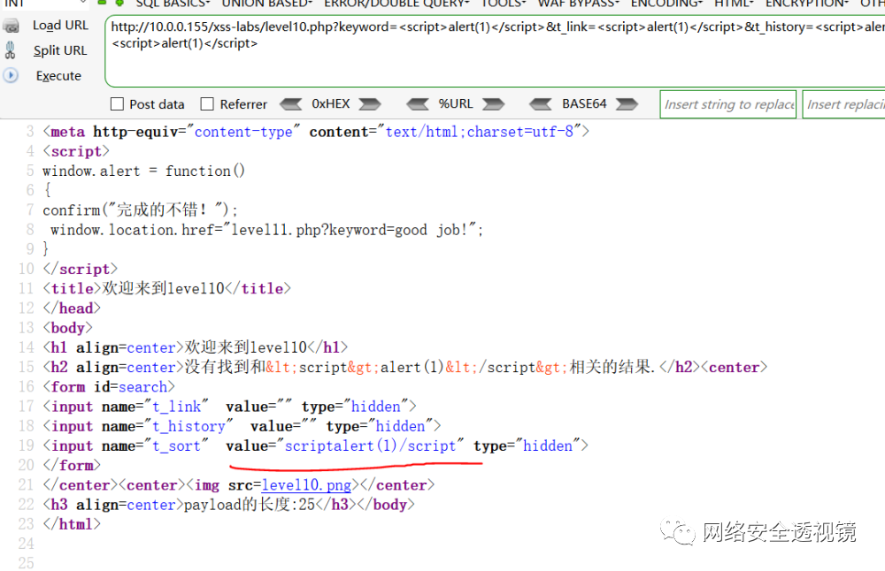Open the UNION BASED dropdown menu
The image size is (885, 571).
coord(267,4)
